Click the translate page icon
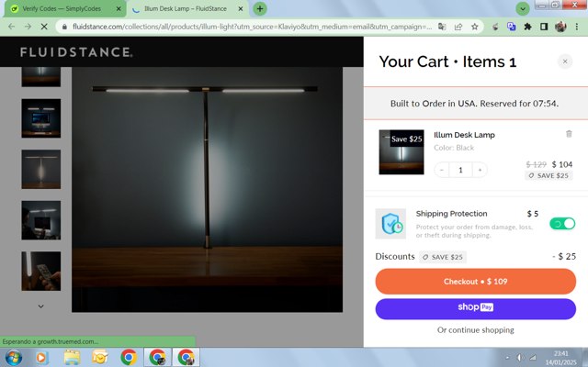Screen dimensions: 588x367 tap(442, 27)
